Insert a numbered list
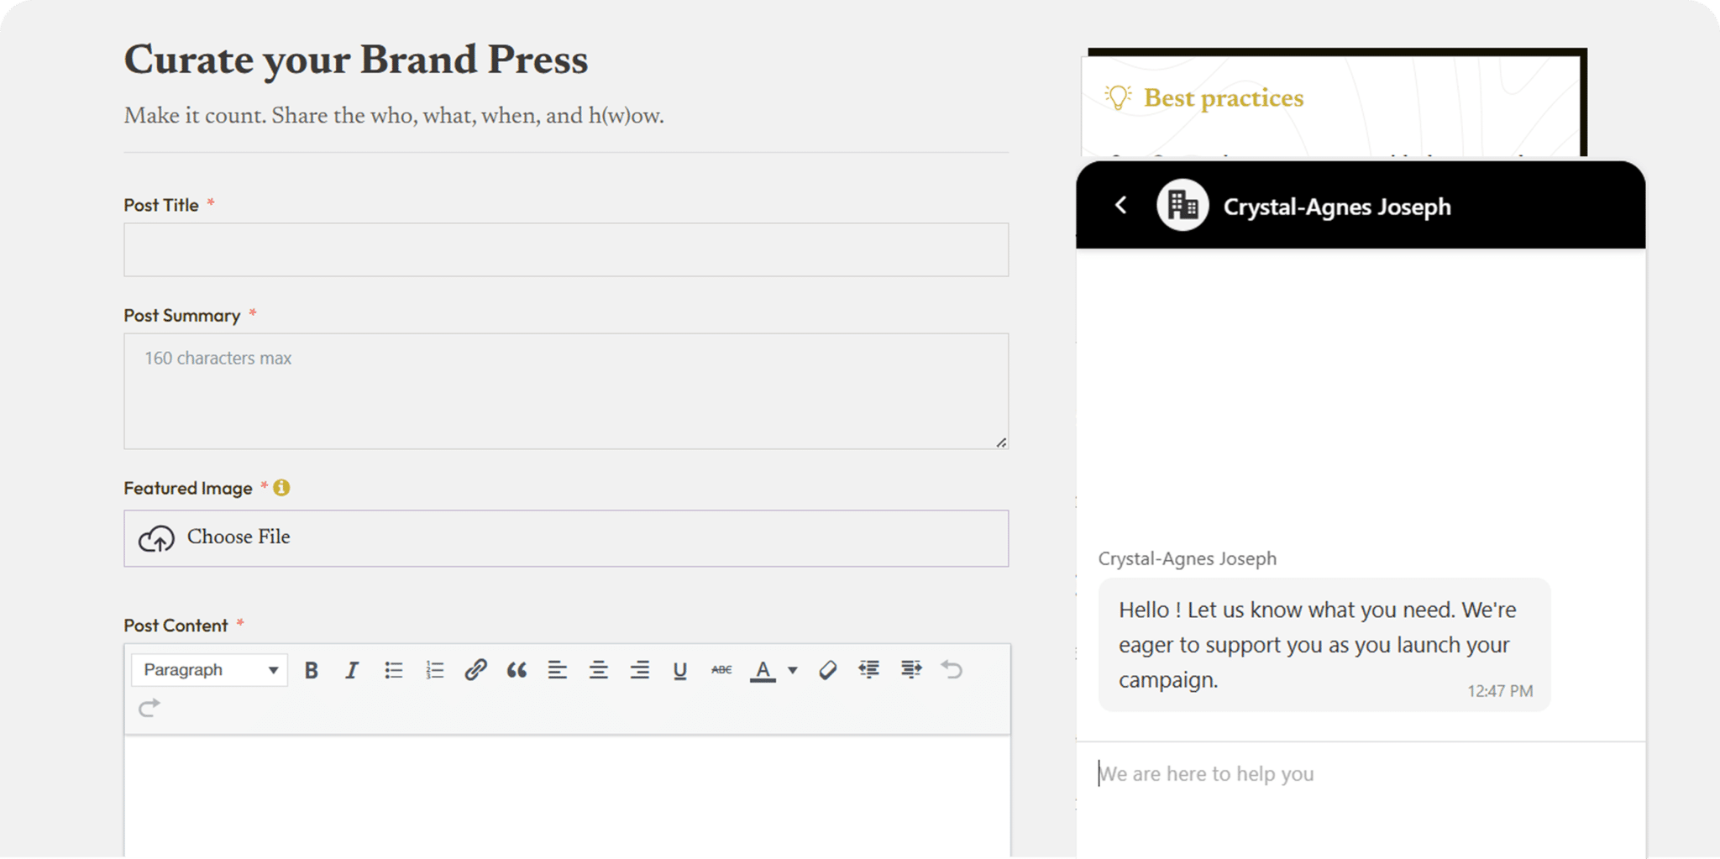The image size is (1720, 859). tap(434, 670)
